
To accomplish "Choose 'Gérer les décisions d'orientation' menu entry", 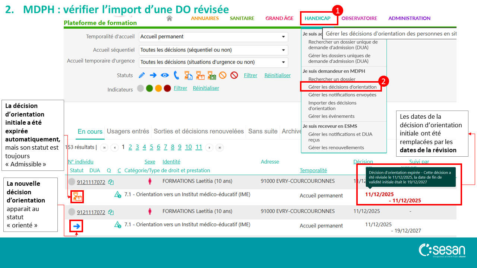I will click(x=342, y=87).
